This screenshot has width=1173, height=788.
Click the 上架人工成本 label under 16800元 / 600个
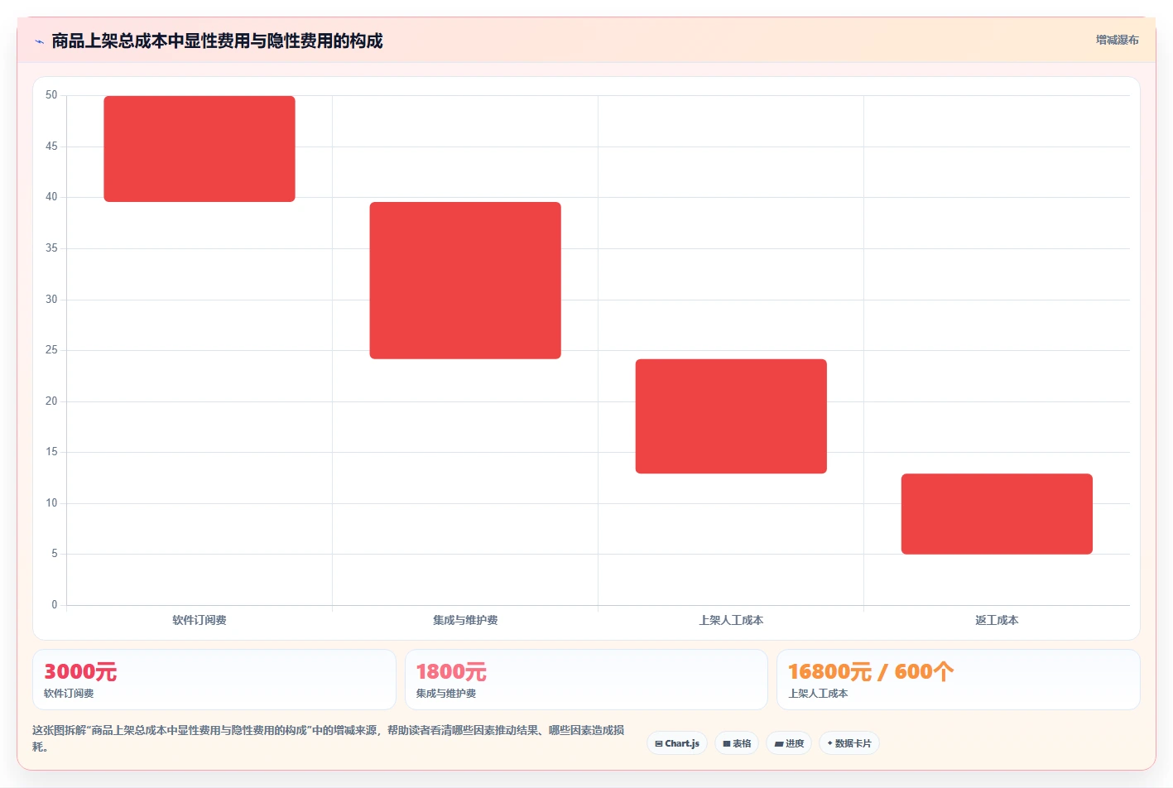click(818, 694)
